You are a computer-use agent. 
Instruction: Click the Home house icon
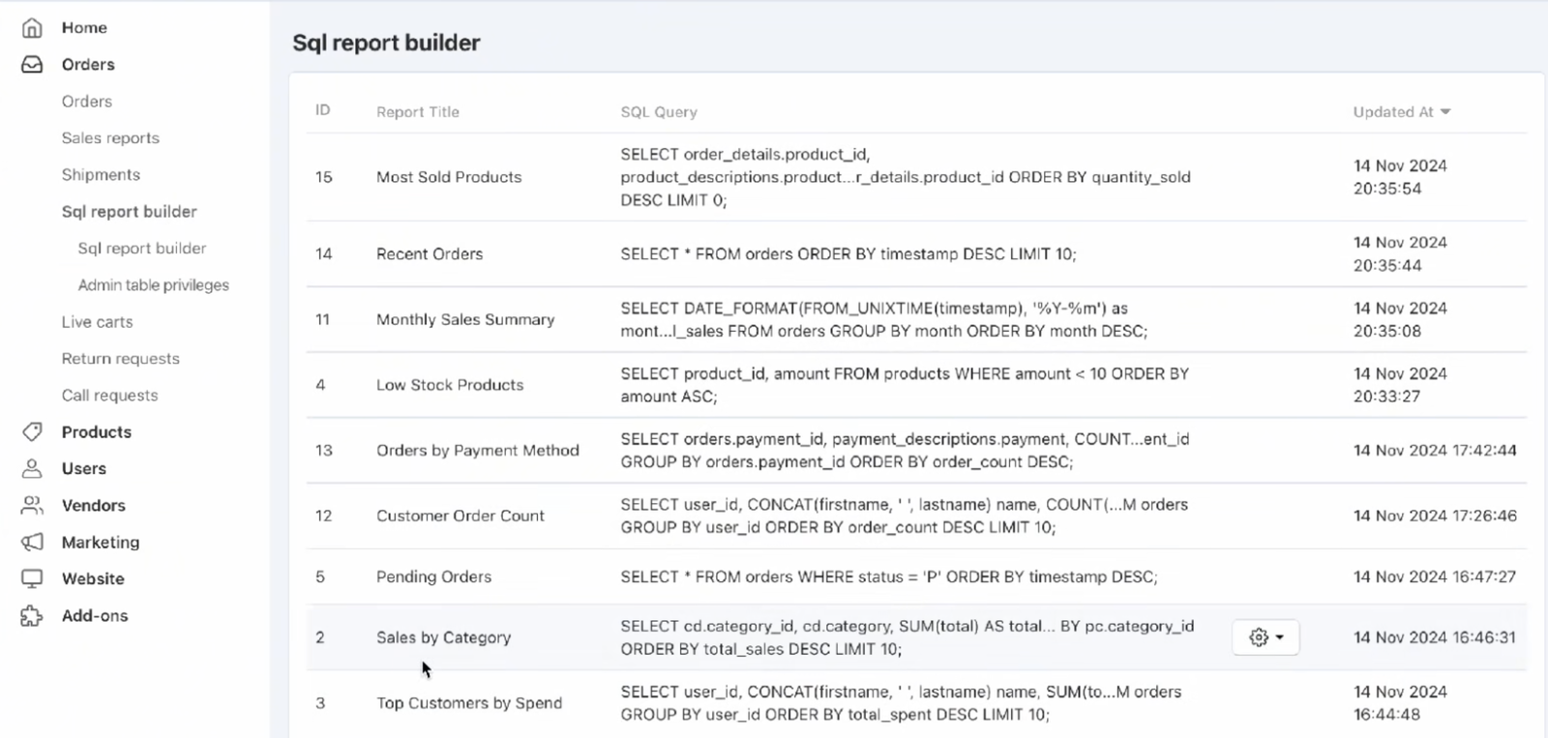pos(32,28)
